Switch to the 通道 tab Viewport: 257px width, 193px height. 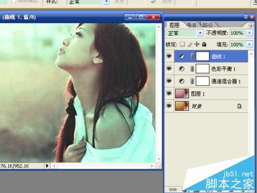192,25
